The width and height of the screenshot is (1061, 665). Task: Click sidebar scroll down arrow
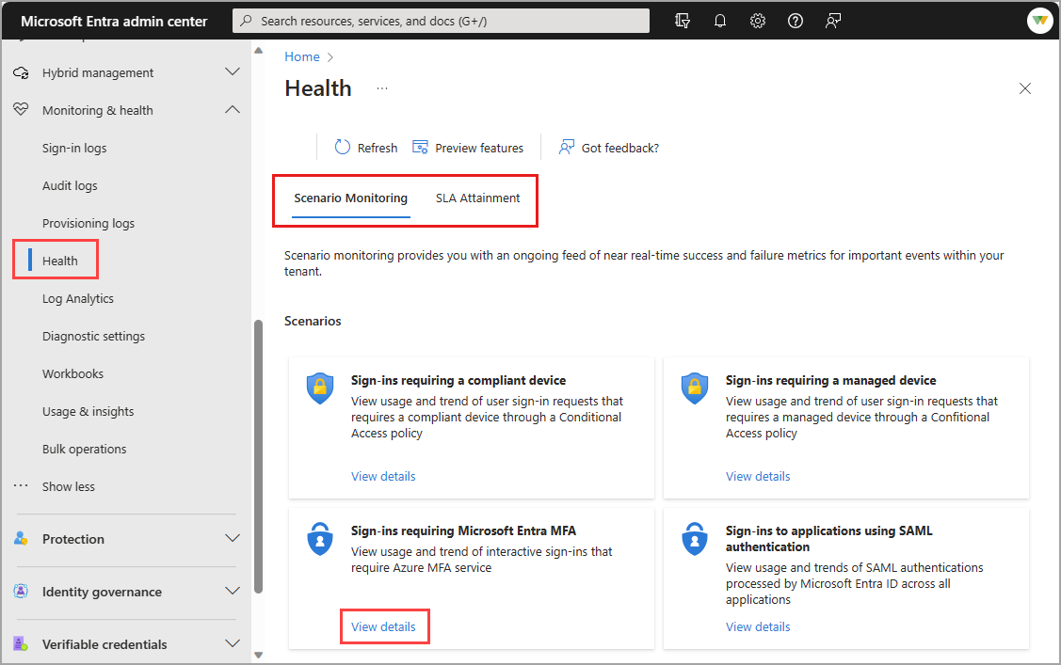258,655
